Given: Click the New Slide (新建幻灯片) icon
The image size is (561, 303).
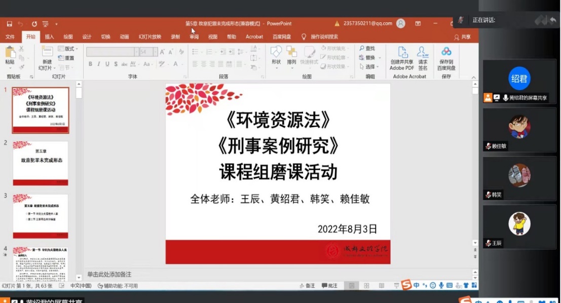Looking at the screenshot, I should (x=47, y=53).
